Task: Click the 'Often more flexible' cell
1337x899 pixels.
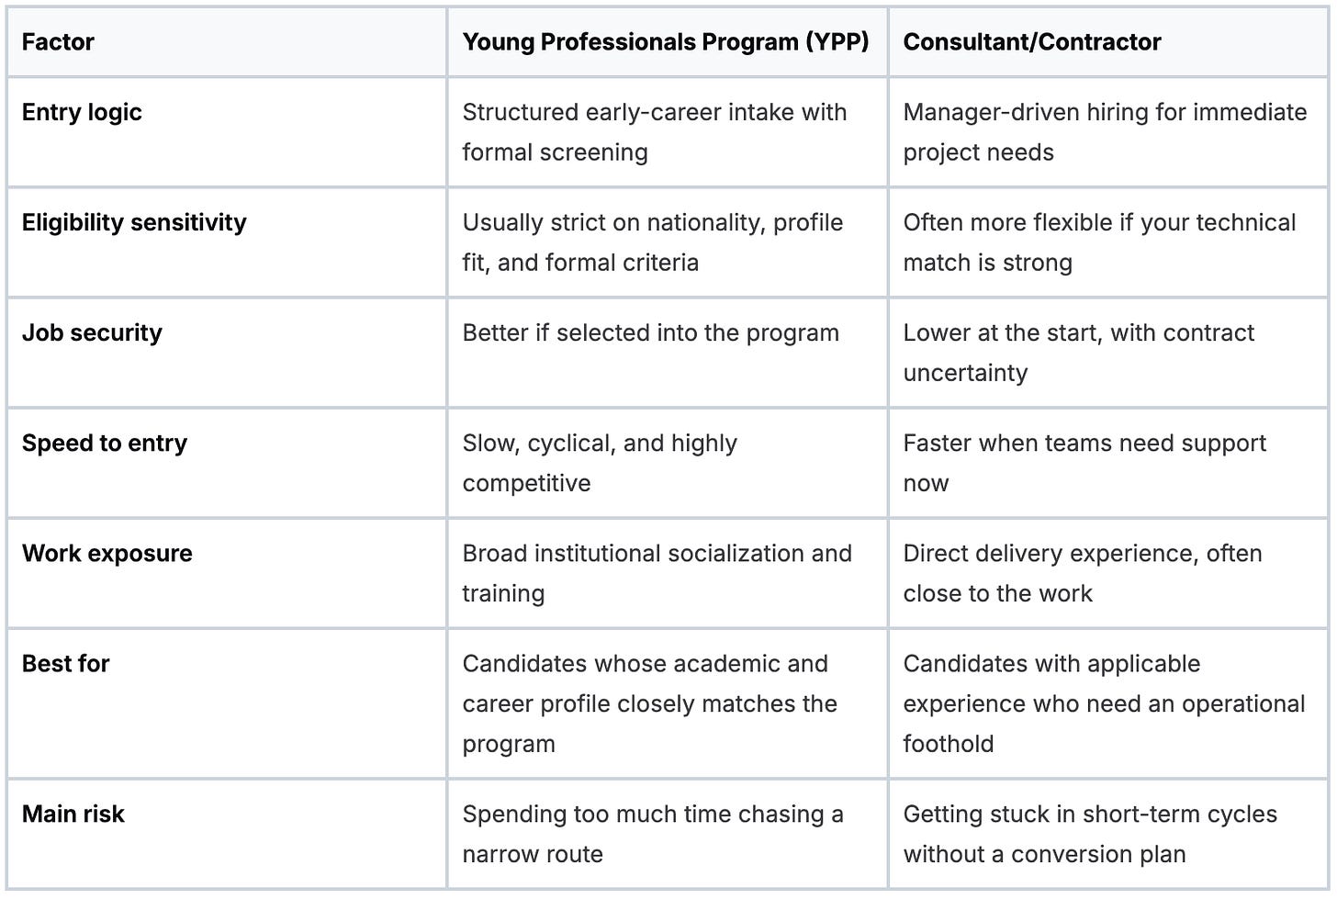Action: pos(1099,242)
